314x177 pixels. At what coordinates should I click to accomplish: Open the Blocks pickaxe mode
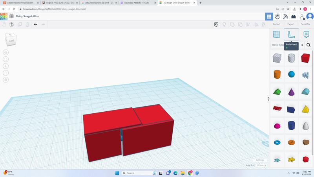(285, 17)
